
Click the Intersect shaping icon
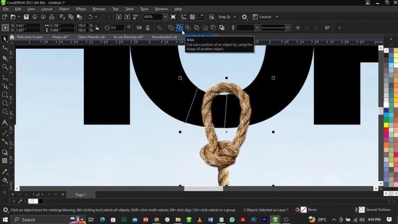tap(188, 27)
